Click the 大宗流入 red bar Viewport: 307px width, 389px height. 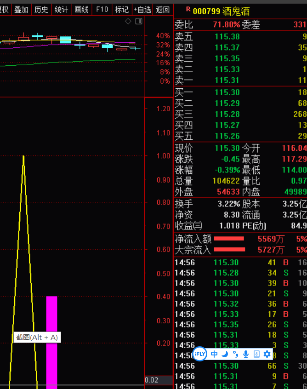(x=229, y=250)
